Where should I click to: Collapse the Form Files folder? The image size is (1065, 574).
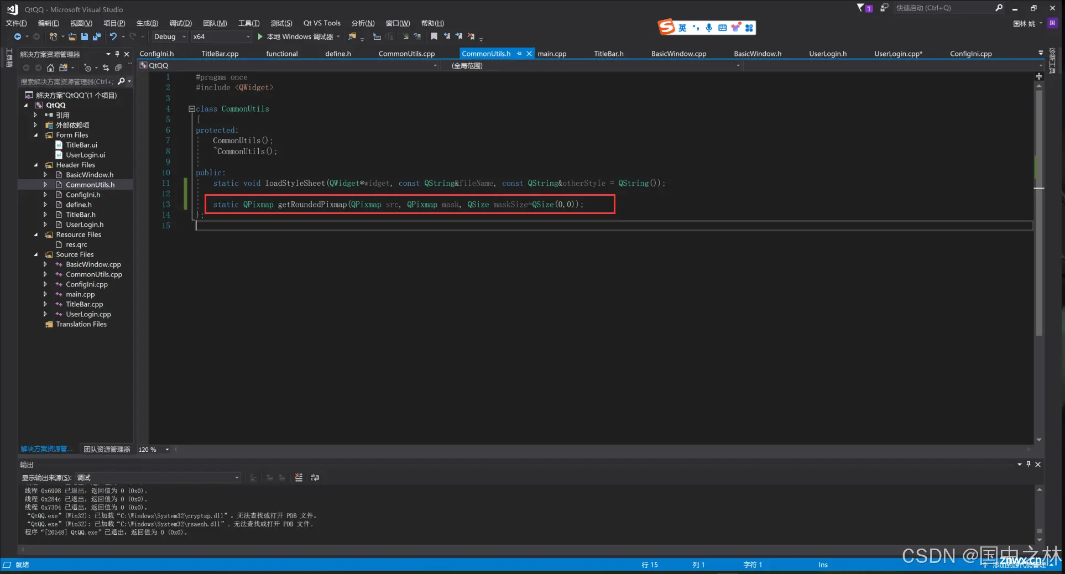[x=36, y=135]
